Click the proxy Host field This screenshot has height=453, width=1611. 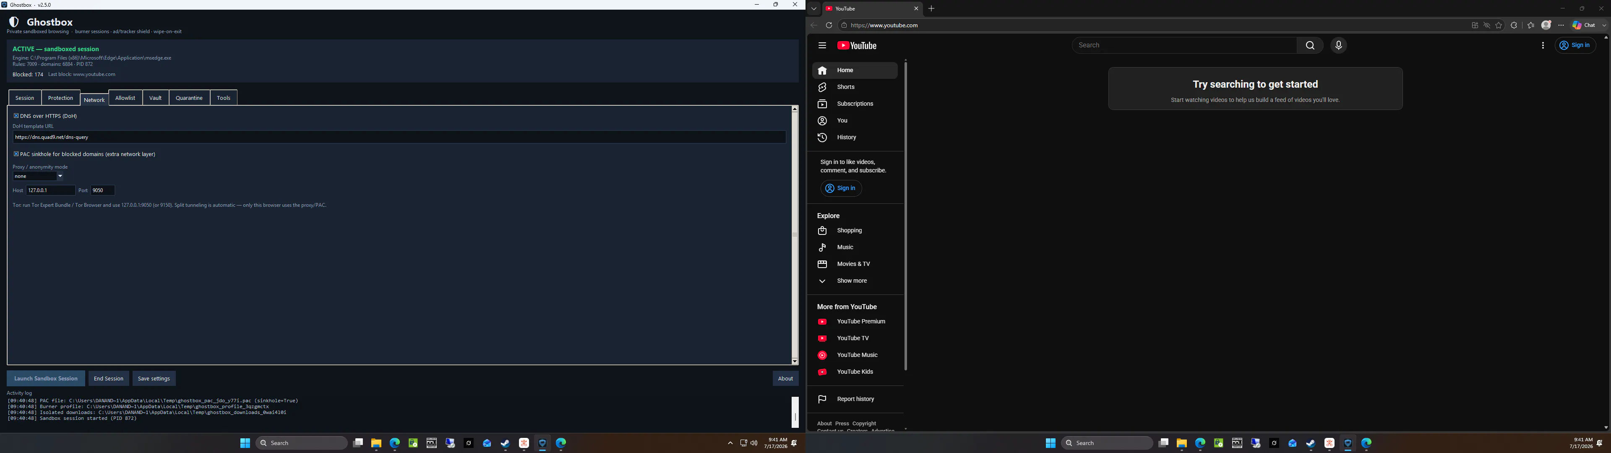50,190
